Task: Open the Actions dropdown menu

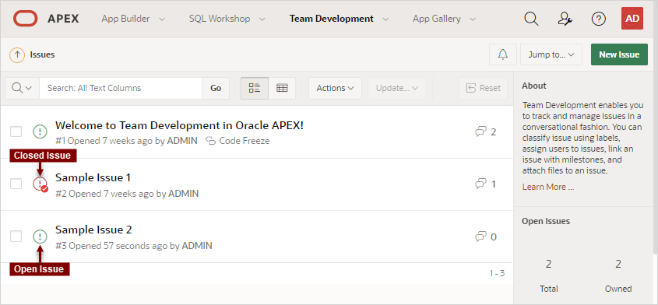Action: click(335, 88)
